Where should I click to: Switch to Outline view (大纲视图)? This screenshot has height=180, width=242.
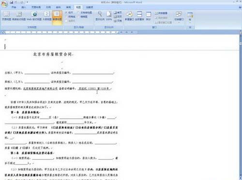pyautogui.click(x=47, y=16)
